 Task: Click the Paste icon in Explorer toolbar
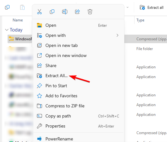(x=22, y=7)
